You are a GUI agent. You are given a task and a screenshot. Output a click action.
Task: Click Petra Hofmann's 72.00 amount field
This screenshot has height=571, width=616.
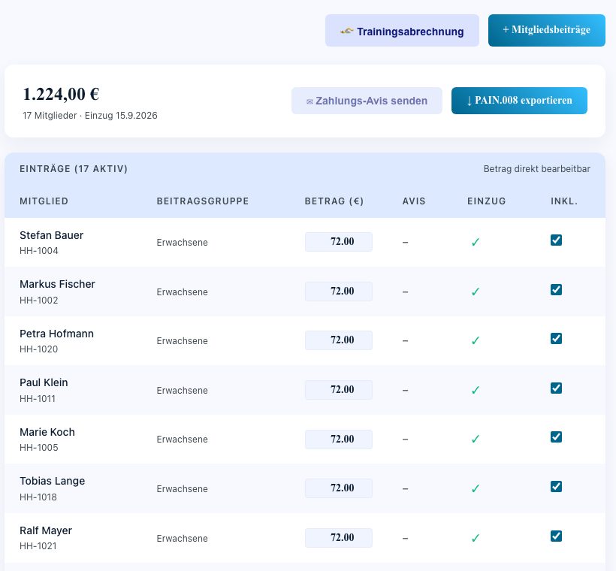[x=339, y=340]
